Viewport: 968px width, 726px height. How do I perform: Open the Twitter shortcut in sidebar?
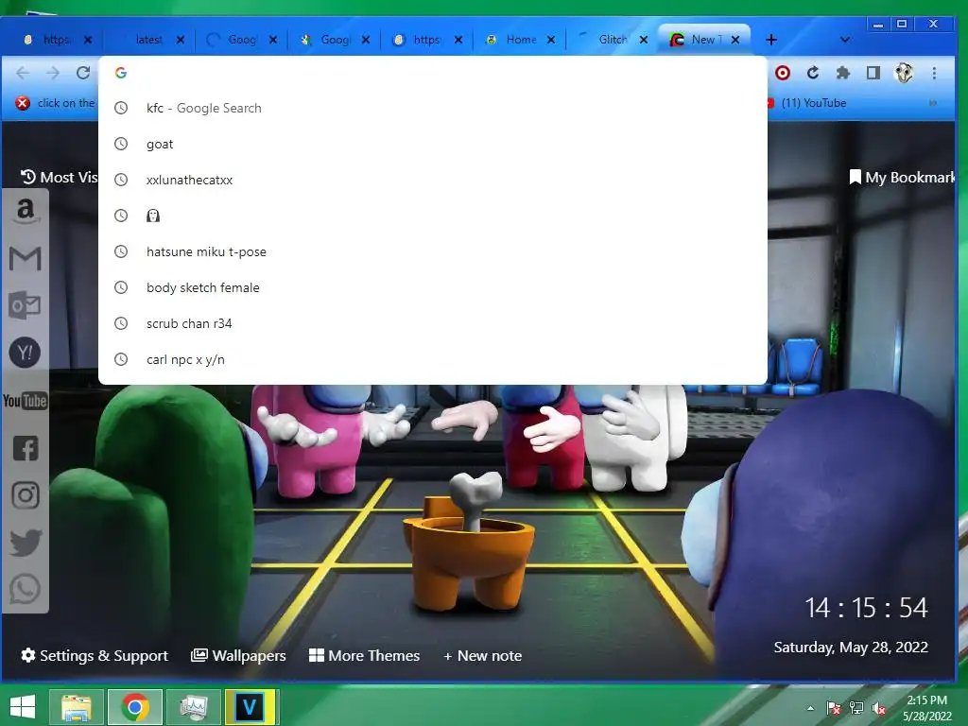pyautogui.click(x=26, y=543)
